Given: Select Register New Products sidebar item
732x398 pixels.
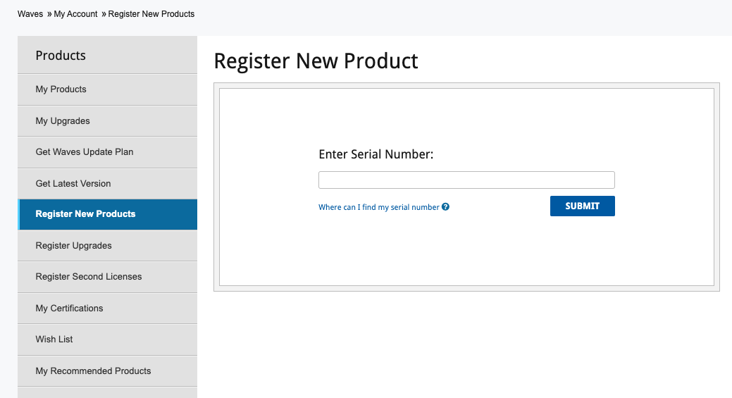Looking at the screenshot, I should click(107, 214).
